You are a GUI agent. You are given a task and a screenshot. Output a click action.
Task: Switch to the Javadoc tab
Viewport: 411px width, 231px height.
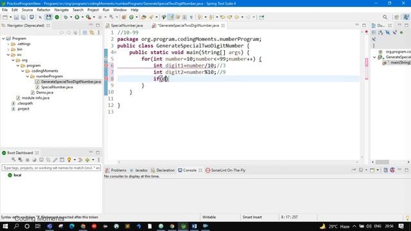139,170
